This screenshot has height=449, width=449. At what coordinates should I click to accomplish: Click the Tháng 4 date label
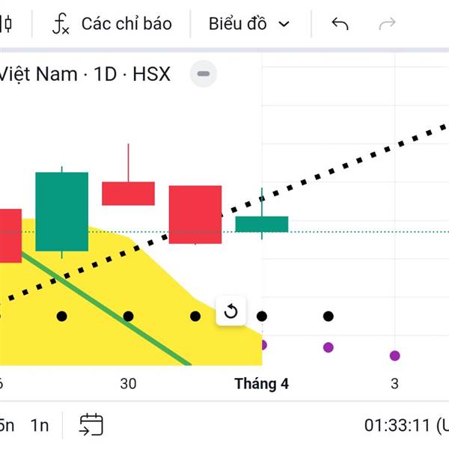pyautogui.click(x=261, y=384)
